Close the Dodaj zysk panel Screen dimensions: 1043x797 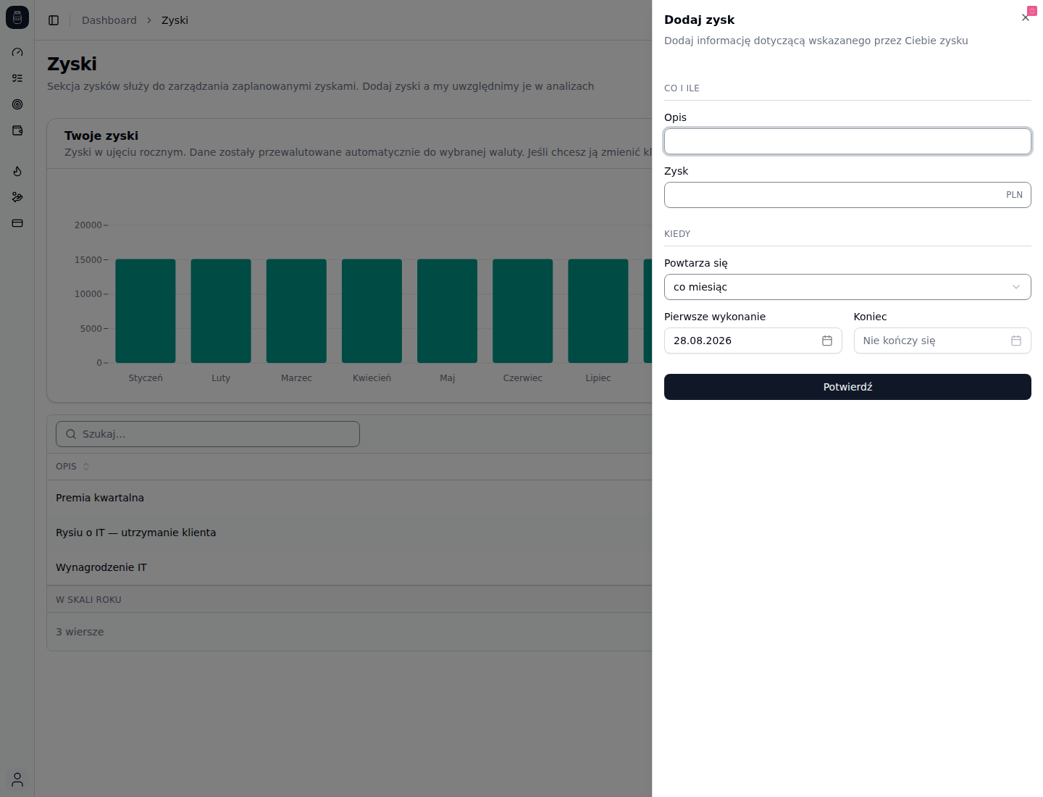pyautogui.click(x=1026, y=17)
